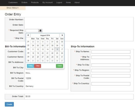Image resolution: width=135 pixels, height=110 pixels.
Task: Choose August 31 in the calendar
Action: click(x=62, y=57)
